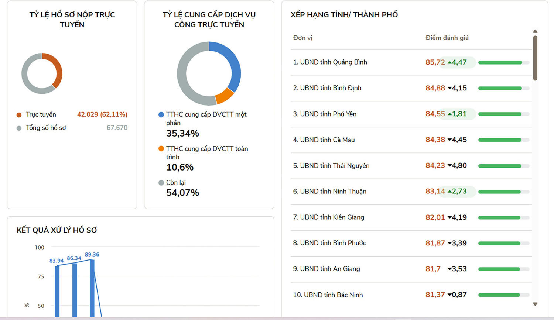Click the down-arrow indicator next to Bình Định score
Image resolution: width=554 pixels, height=320 pixels.
[x=449, y=88]
